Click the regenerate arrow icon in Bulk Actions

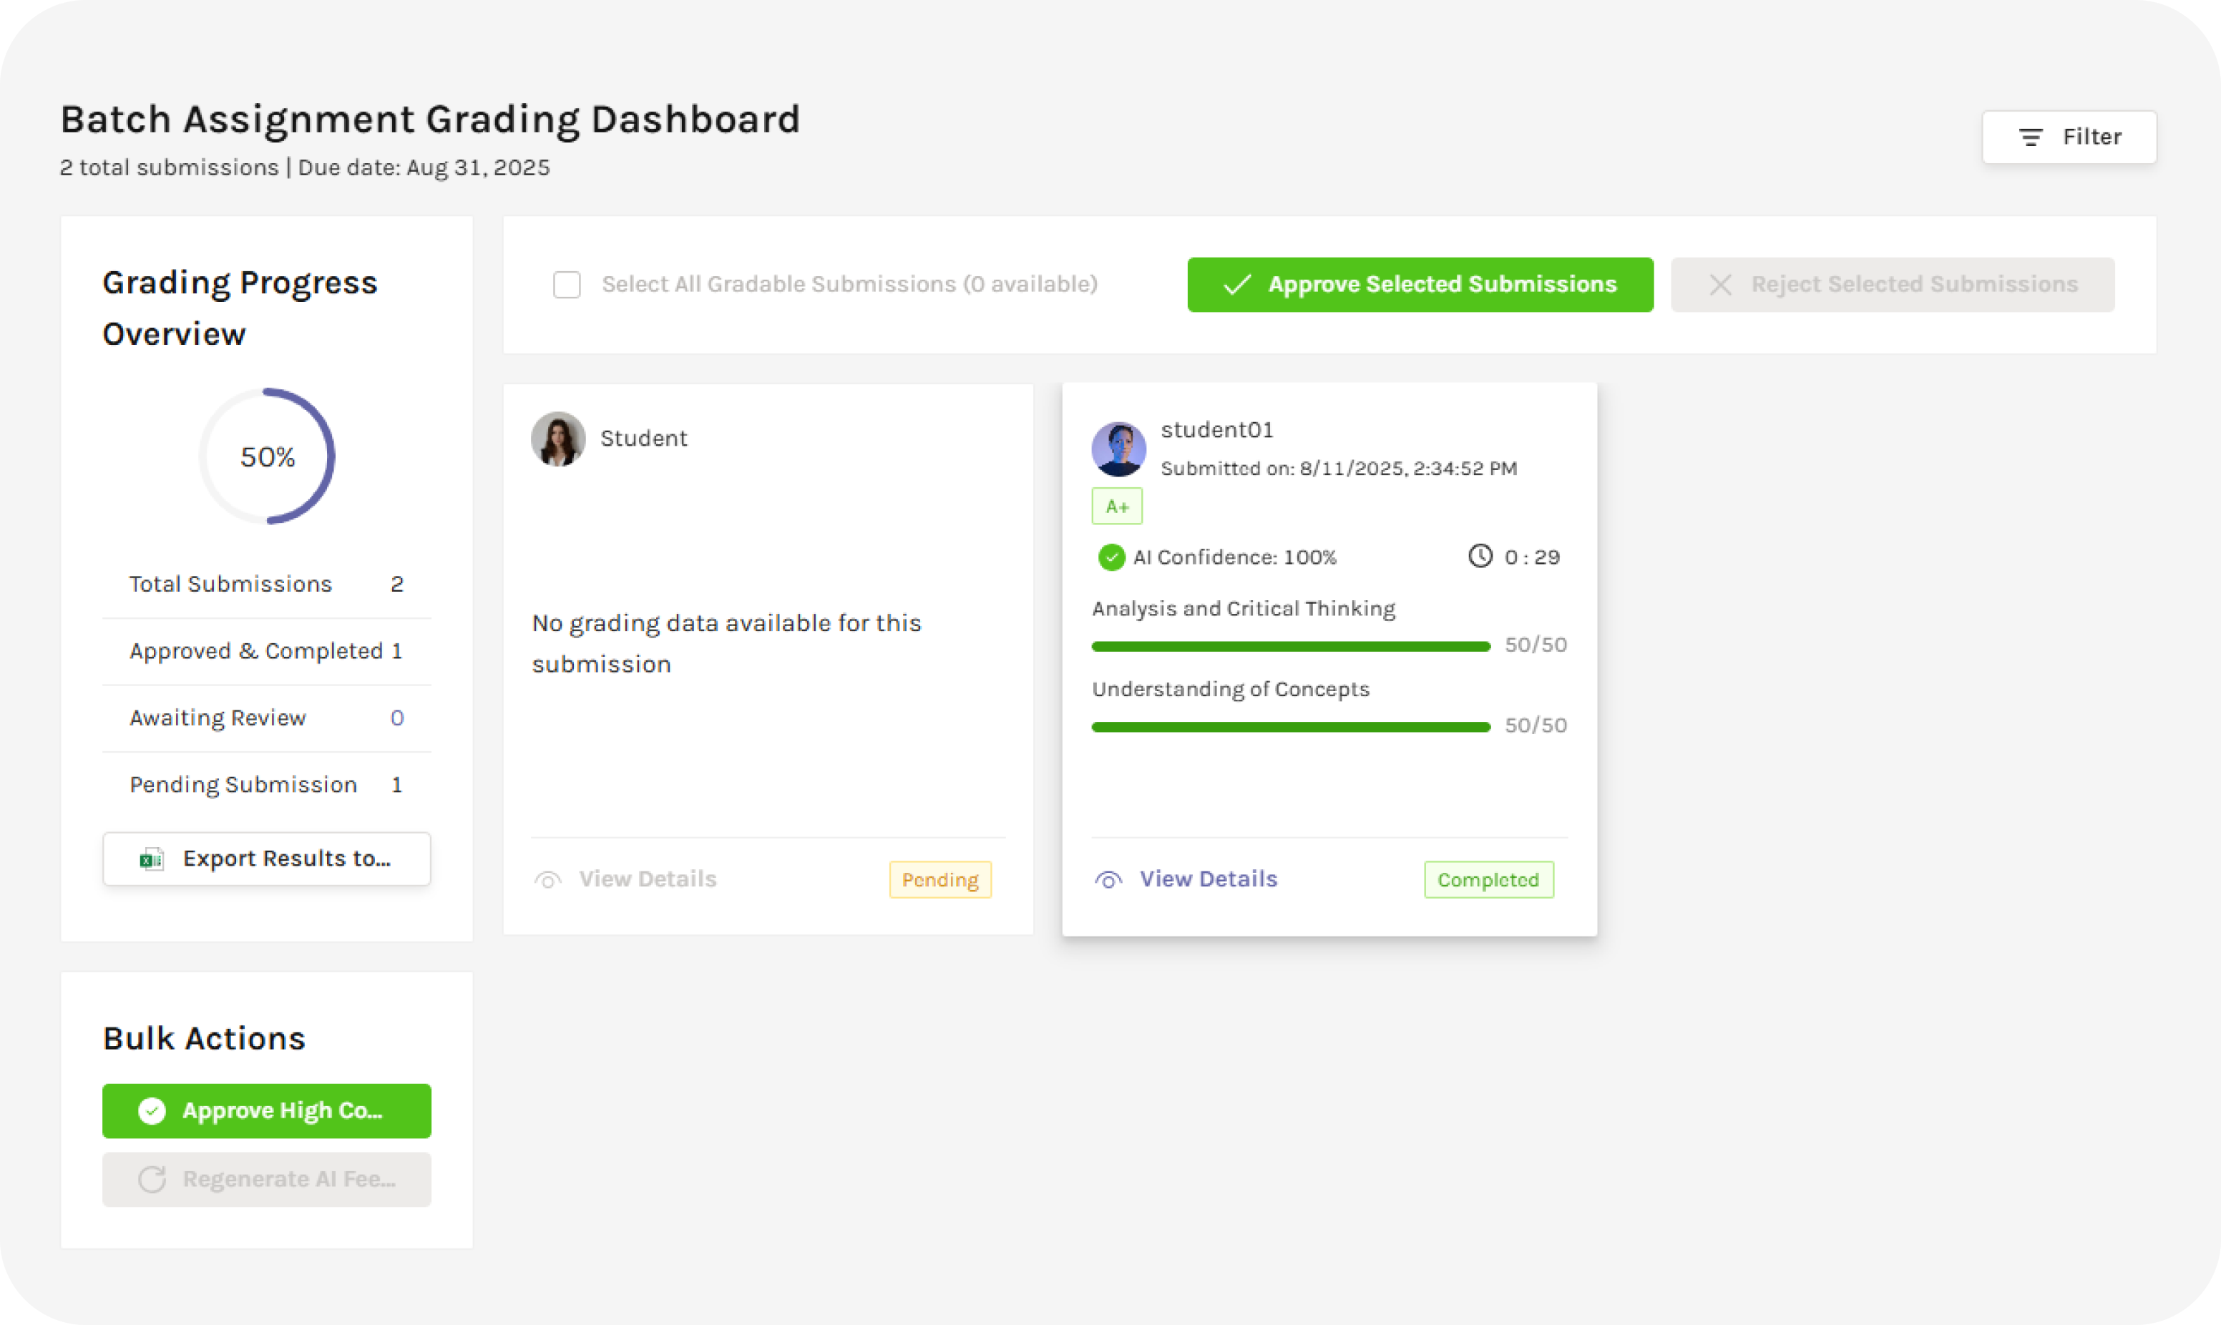(152, 1180)
